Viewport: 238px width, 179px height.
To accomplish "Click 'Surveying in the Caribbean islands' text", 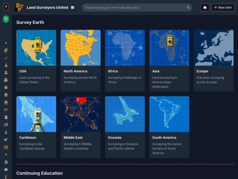I will (x=32, y=146).
